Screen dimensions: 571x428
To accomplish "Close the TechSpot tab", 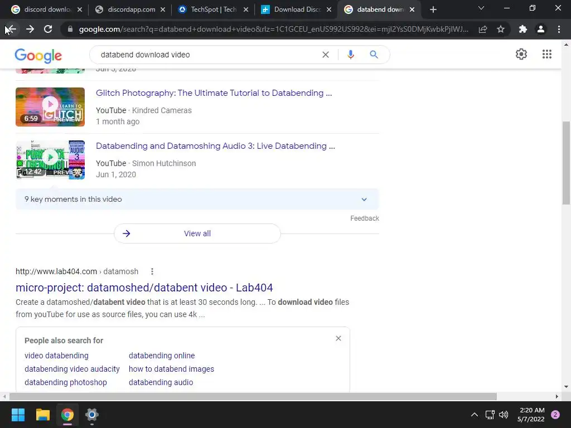I will pos(246,9).
